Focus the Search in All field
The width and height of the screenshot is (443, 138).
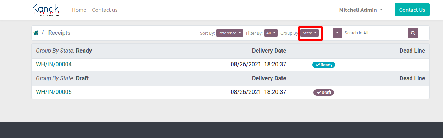coord(374,33)
